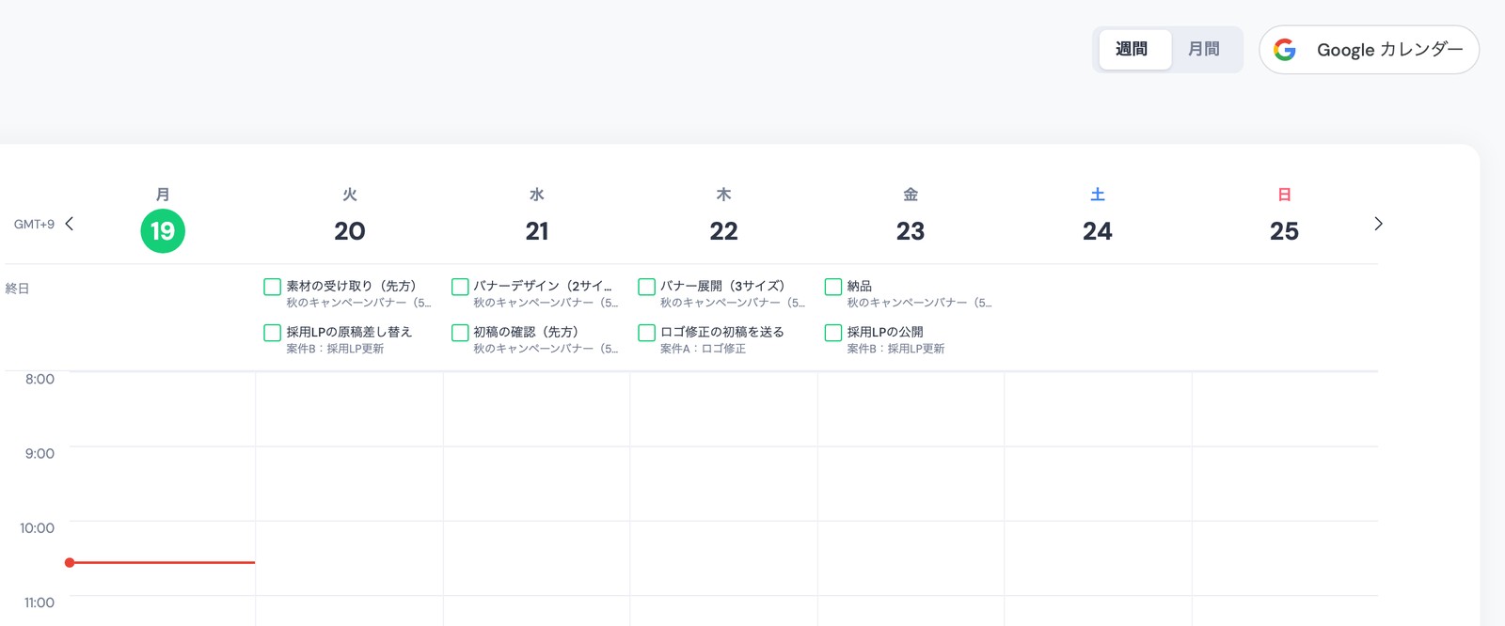
Task: Open task title 採用LPの公開
Action: pyautogui.click(x=885, y=332)
